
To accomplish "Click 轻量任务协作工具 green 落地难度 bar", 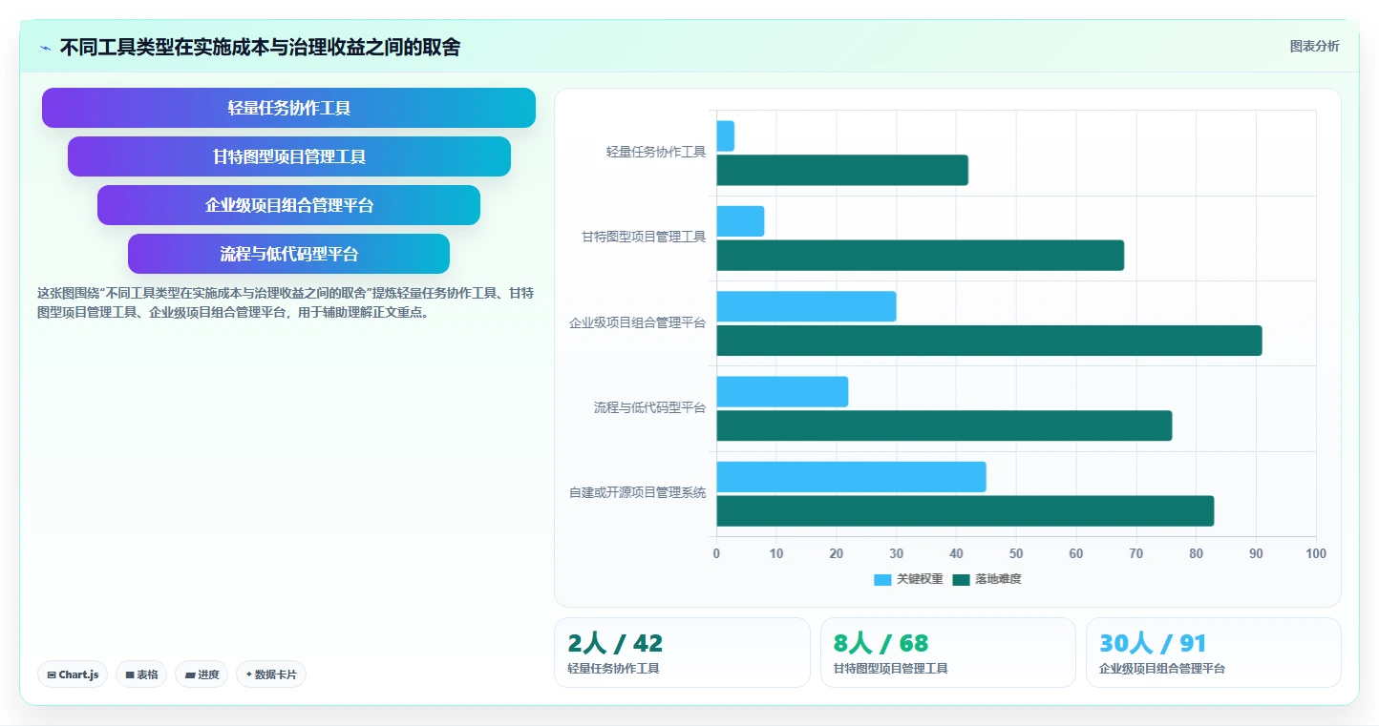I will [842, 170].
